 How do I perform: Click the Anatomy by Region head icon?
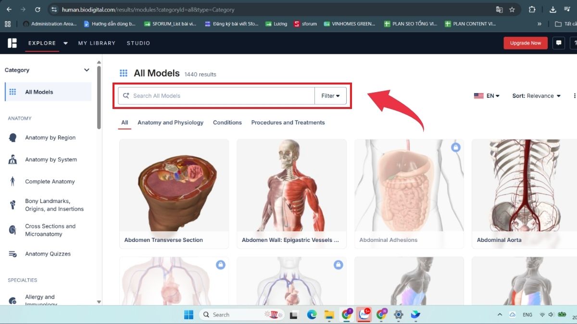pyautogui.click(x=13, y=138)
